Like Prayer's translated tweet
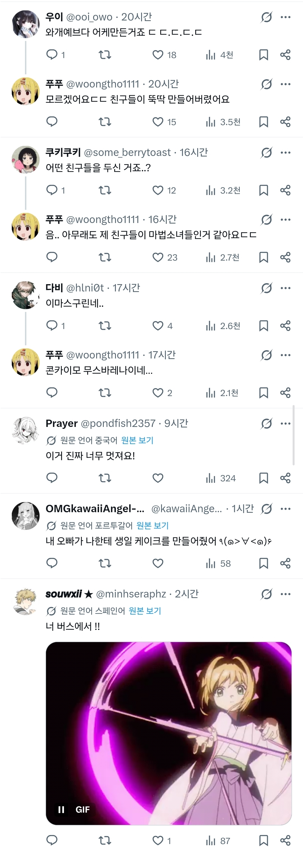This screenshot has height=853, width=303. click(x=158, y=478)
